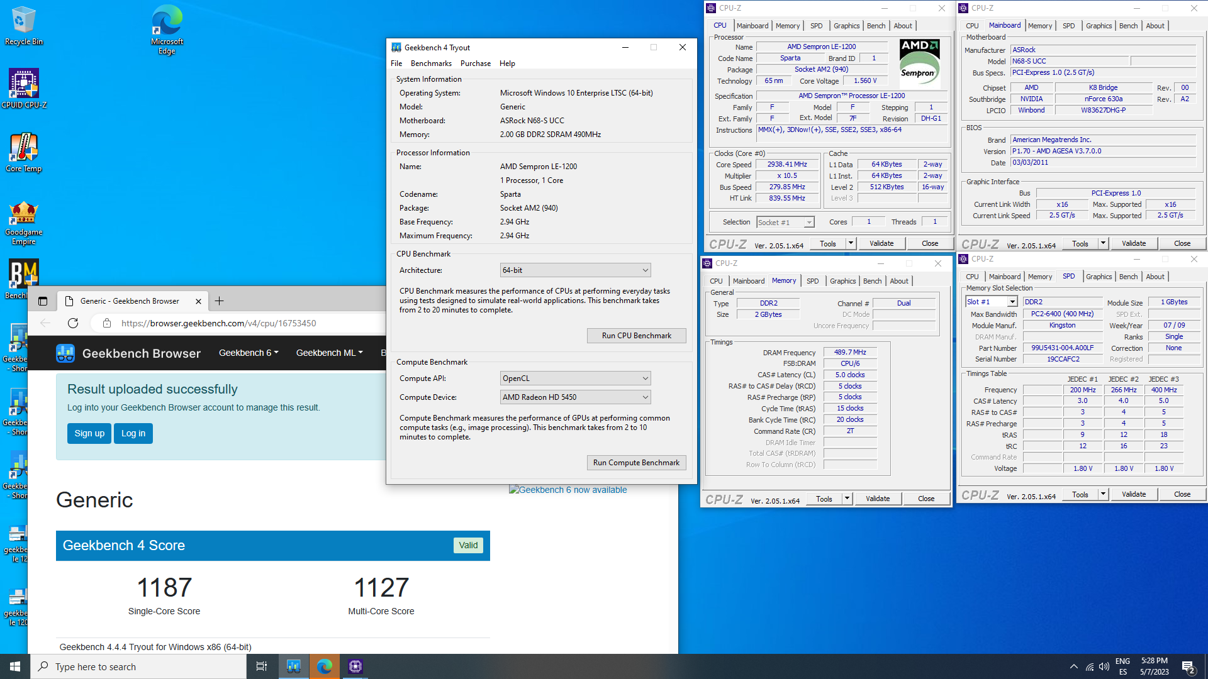Open Tools dropdown arrow in Memory window
Screen dimensions: 1208x679
pos(847,499)
